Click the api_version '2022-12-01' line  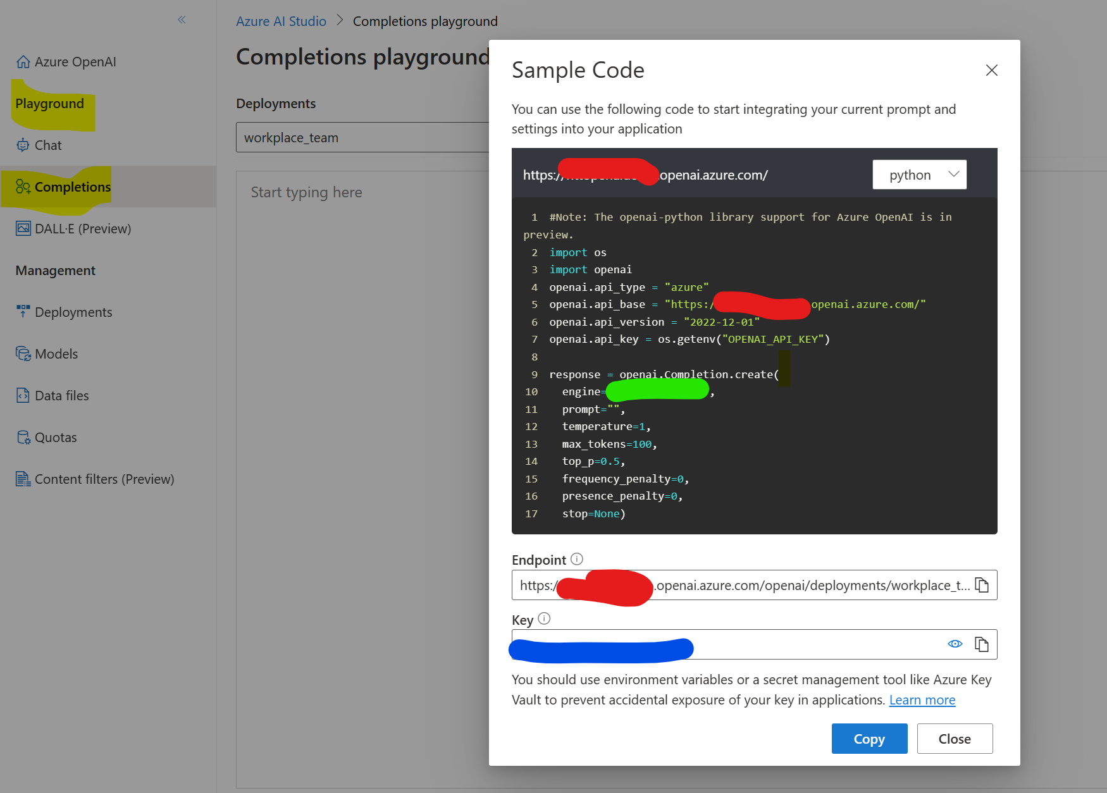point(654,322)
